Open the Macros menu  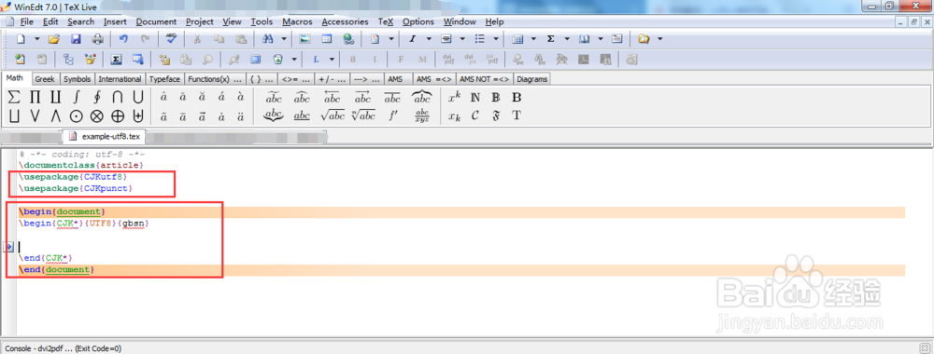click(x=297, y=22)
